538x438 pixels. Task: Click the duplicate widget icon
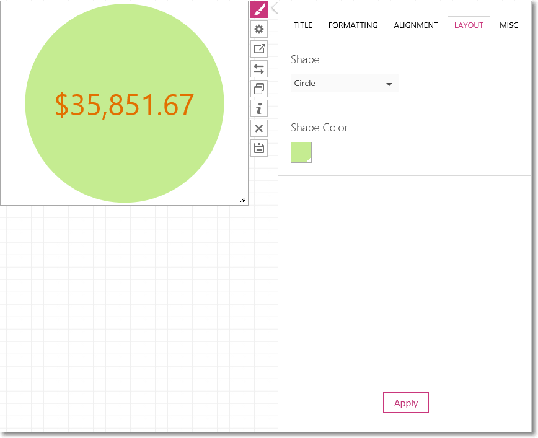tap(259, 89)
